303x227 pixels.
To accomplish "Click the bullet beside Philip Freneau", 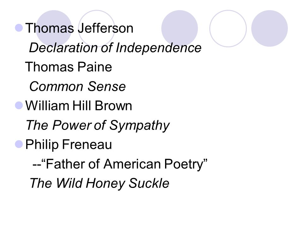I will tap(19, 144).
